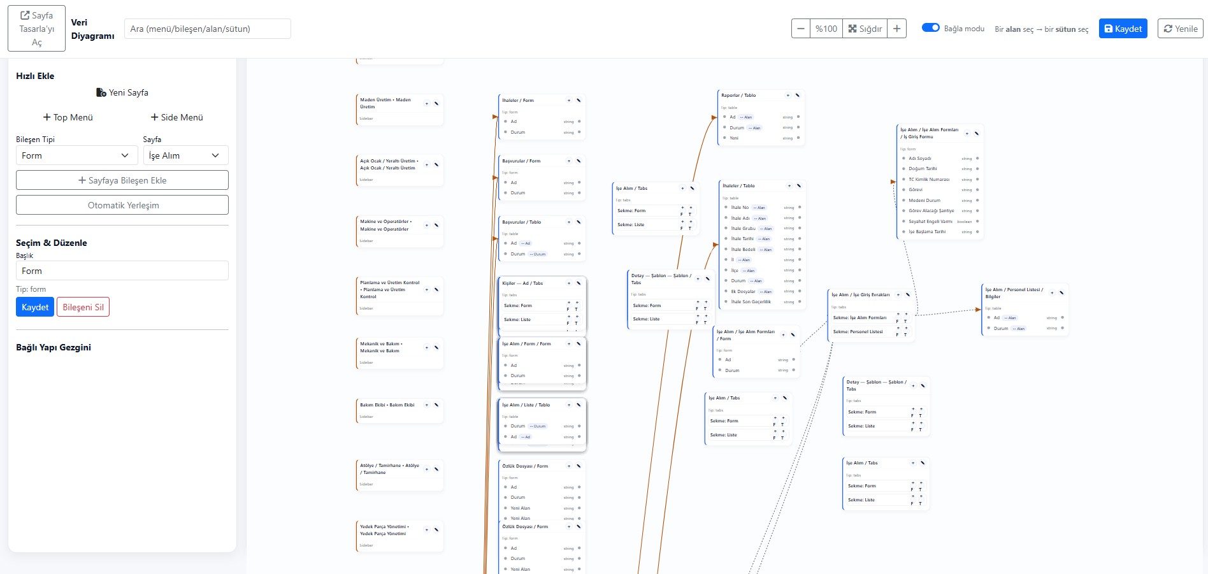This screenshot has height=574, width=1208.
Task: Select Sekme: Personel Listesi tab row
Action: click(859, 332)
